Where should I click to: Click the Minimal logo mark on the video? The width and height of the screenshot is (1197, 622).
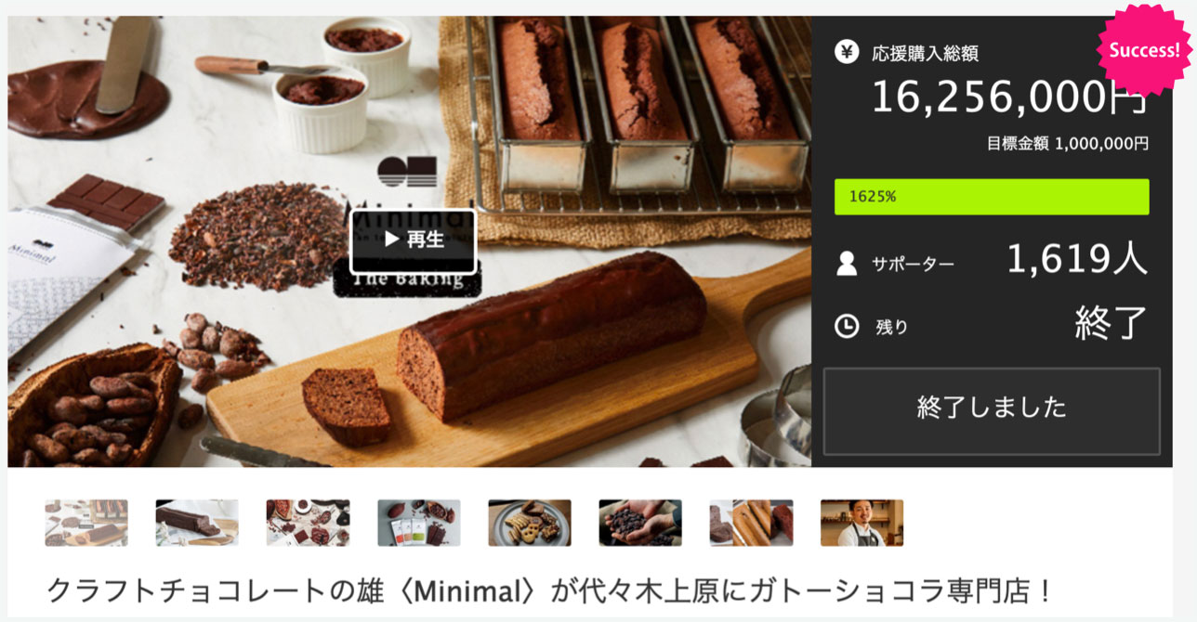pyautogui.click(x=406, y=172)
